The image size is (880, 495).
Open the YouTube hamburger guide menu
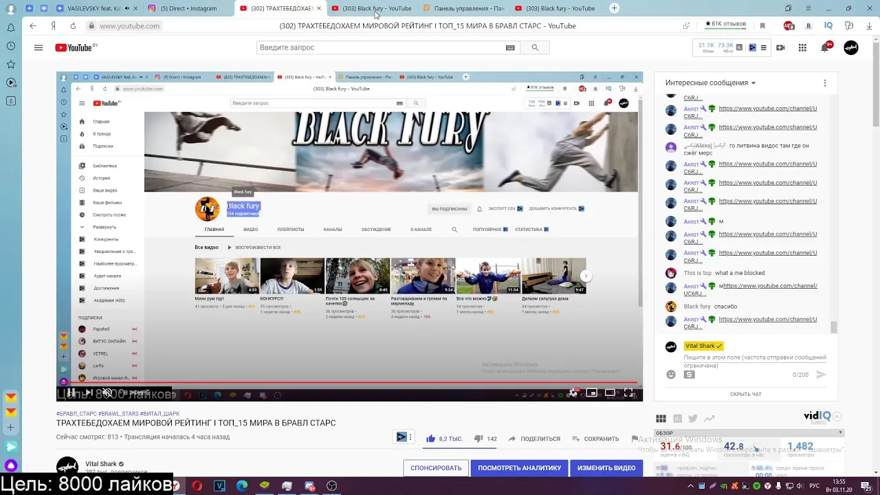[38, 47]
